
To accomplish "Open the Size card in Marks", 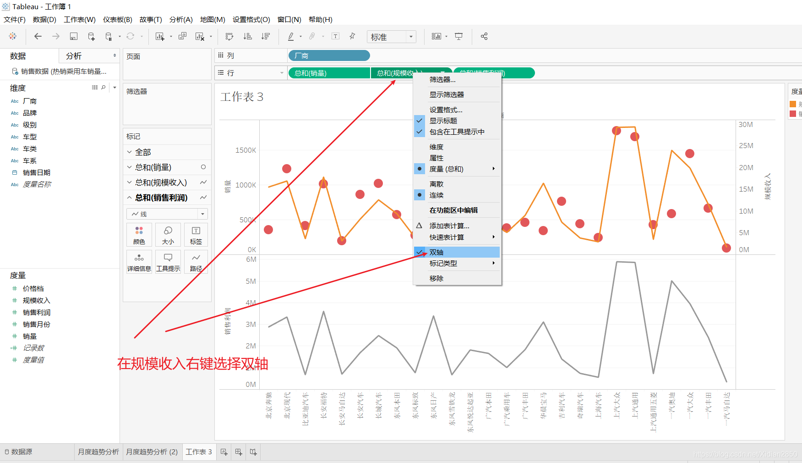I will tap(168, 235).
